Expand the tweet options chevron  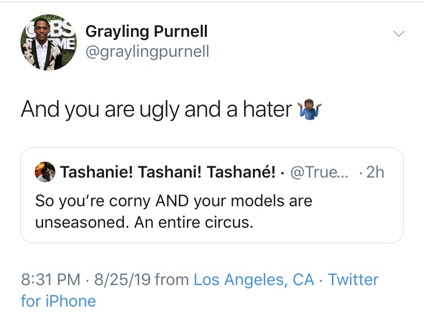(398, 34)
